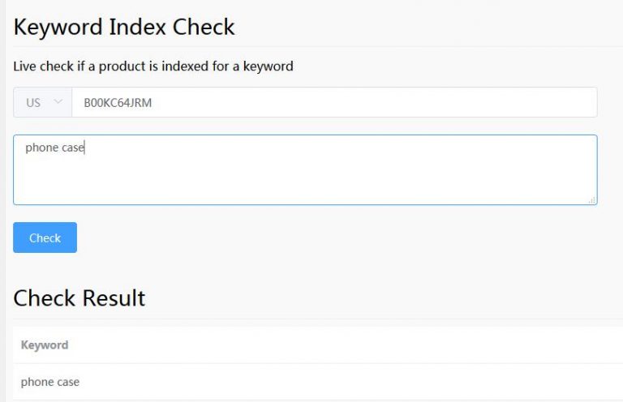Click the word 'Result' in the Check Result heading
This screenshot has width=623, height=402.
pos(114,298)
